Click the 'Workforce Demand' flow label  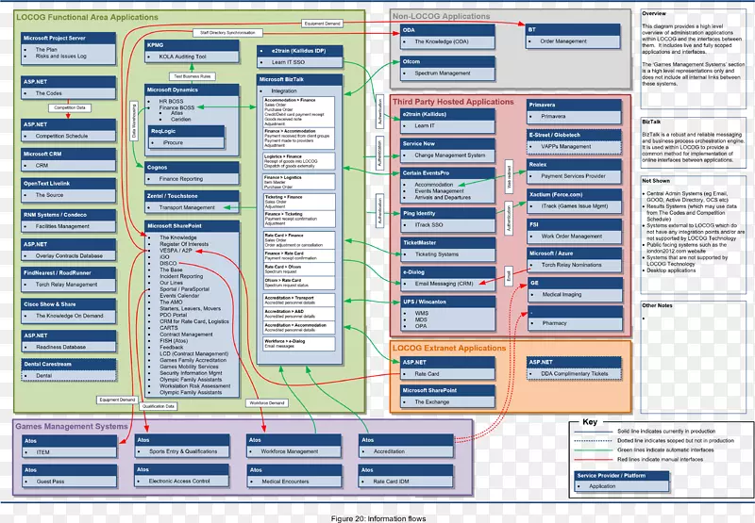(x=267, y=403)
